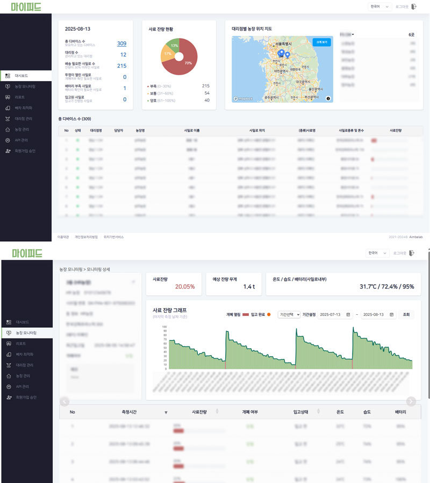Click 회원가입 승인 user icon in monitoring sidebar
430x483 pixels.
8,397
